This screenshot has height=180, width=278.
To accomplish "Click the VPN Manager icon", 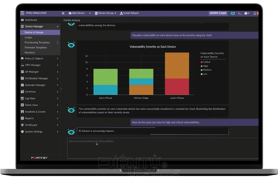I will [x=22, y=65].
